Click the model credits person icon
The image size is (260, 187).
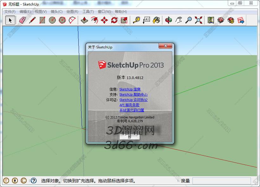click(x=15, y=181)
